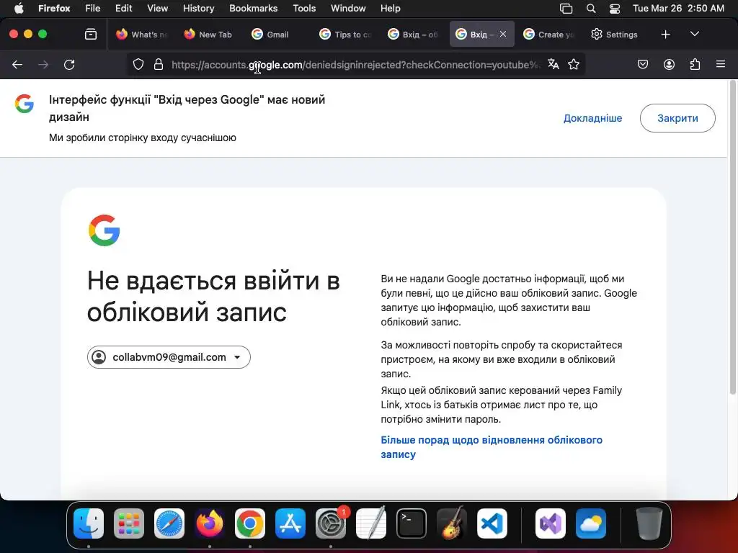Switch to the 'Tips to co' tab
738x553 pixels.
tap(346, 35)
